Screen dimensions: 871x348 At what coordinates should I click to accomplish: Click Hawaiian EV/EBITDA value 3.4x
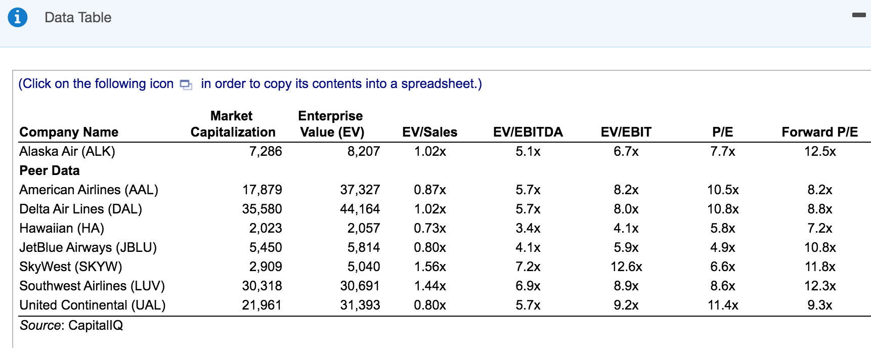[528, 228]
